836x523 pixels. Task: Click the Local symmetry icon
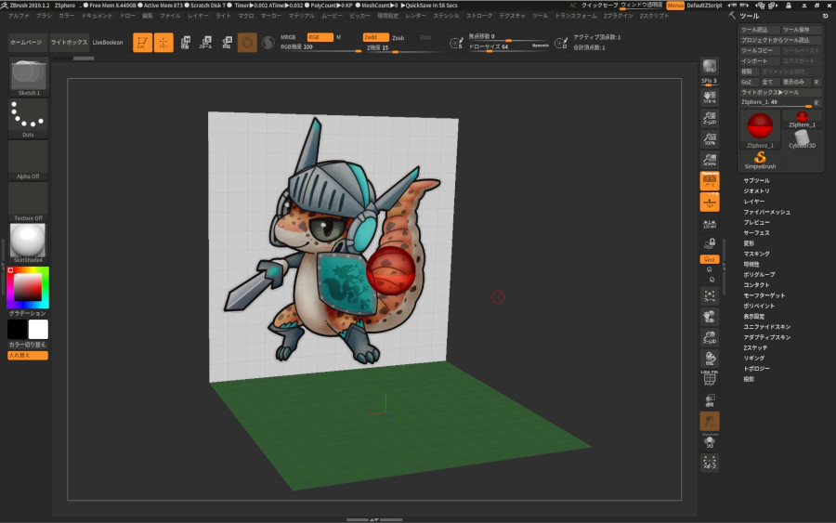(x=710, y=223)
